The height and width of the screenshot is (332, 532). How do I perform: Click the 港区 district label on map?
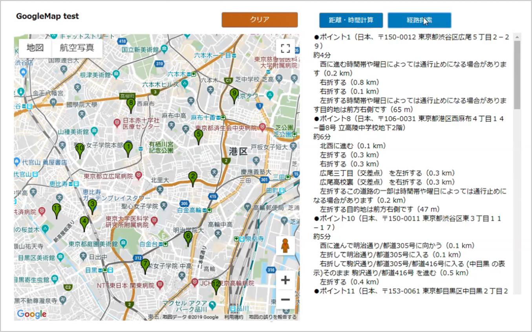coord(238,151)
